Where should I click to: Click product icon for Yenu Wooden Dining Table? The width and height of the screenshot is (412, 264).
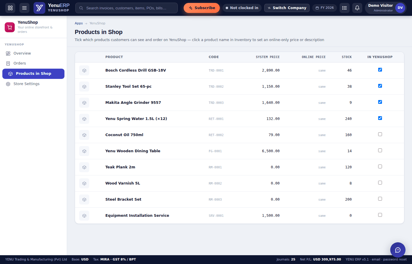pos(84,151)
